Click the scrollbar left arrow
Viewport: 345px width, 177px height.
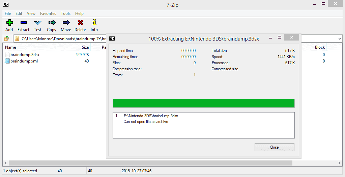6,163
